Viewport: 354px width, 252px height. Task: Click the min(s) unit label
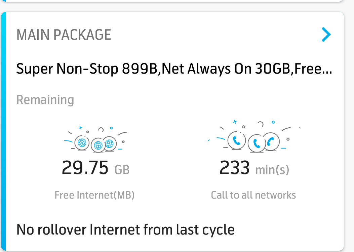(x=272, y=170)
